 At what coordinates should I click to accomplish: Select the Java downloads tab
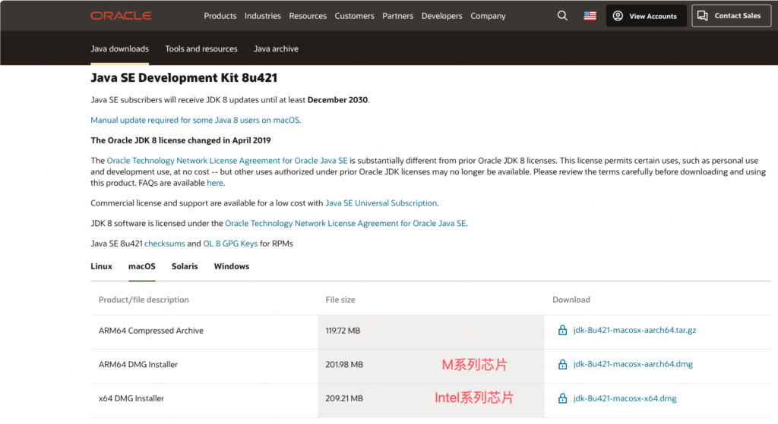119,49
